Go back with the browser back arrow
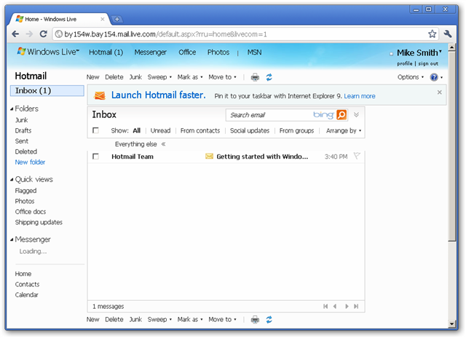466x338 pixels. point(15,34)
